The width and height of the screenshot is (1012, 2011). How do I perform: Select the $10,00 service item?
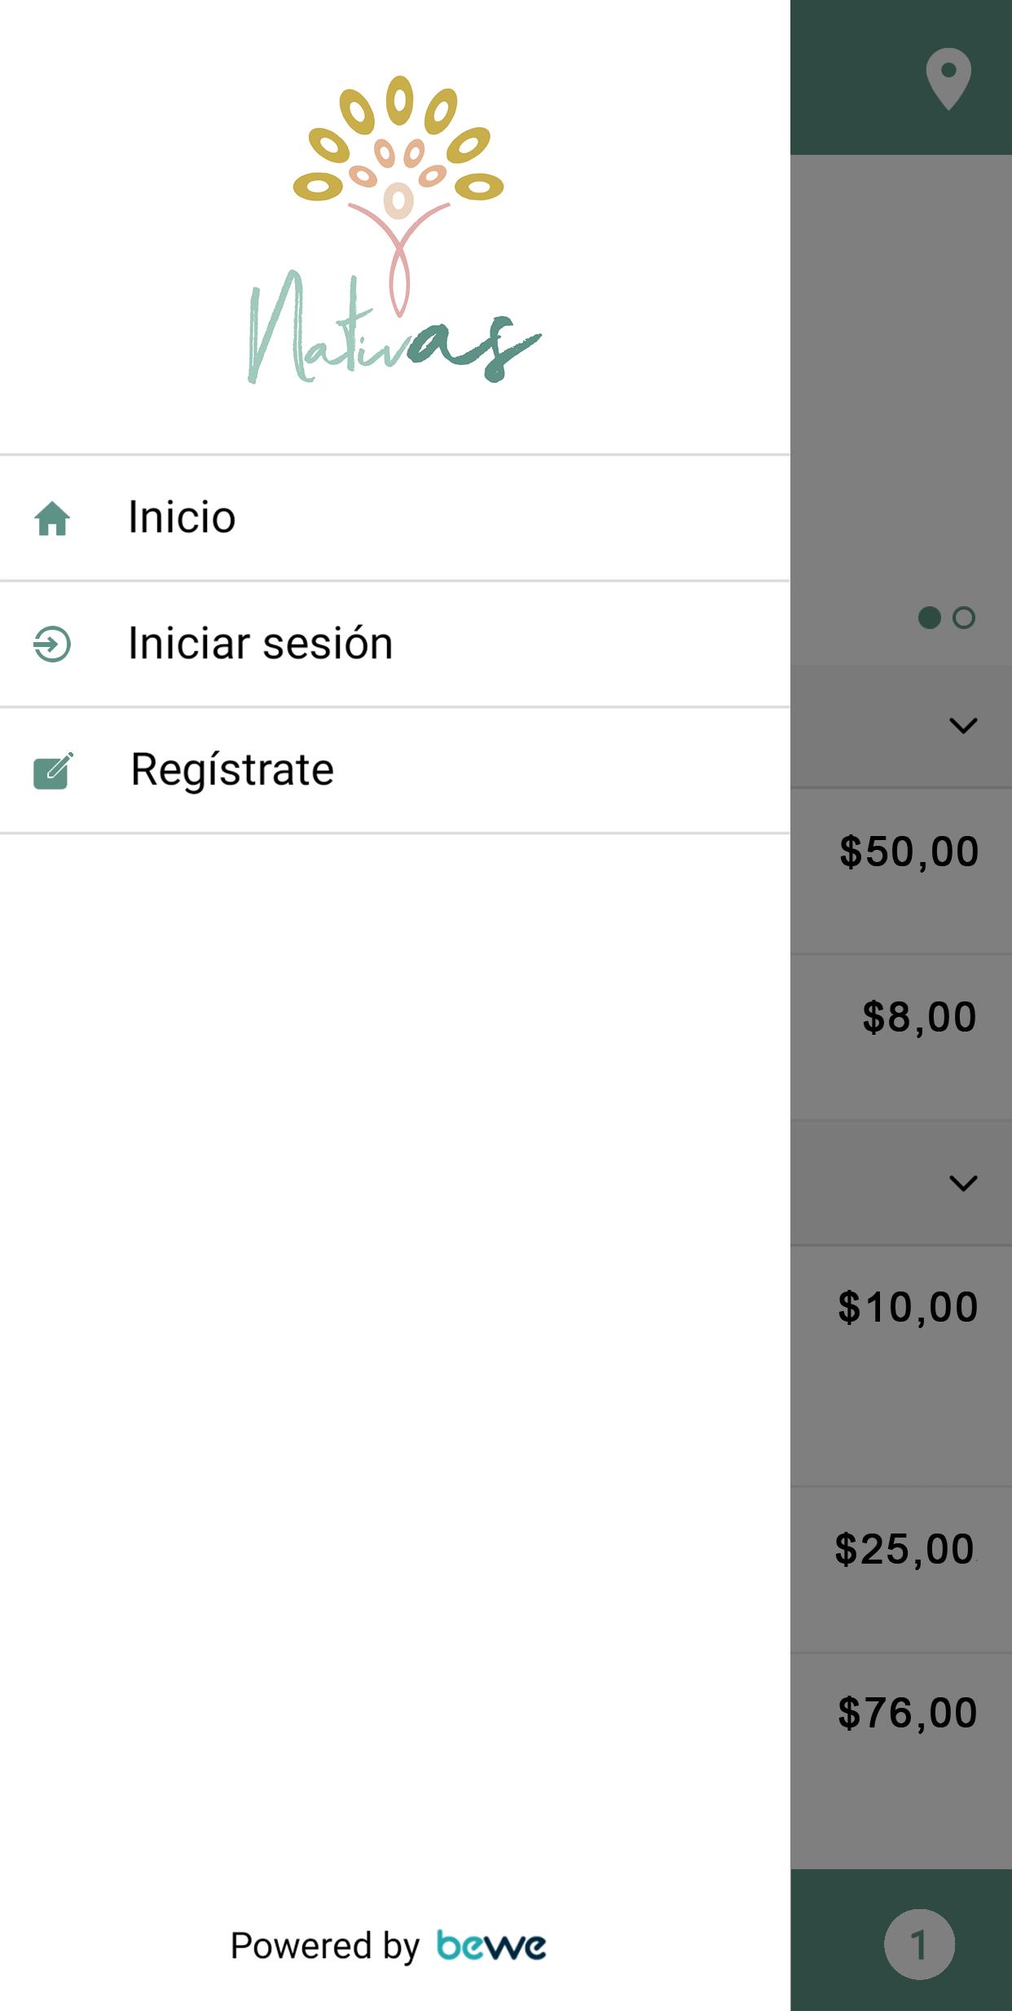tap(901, 1366)
